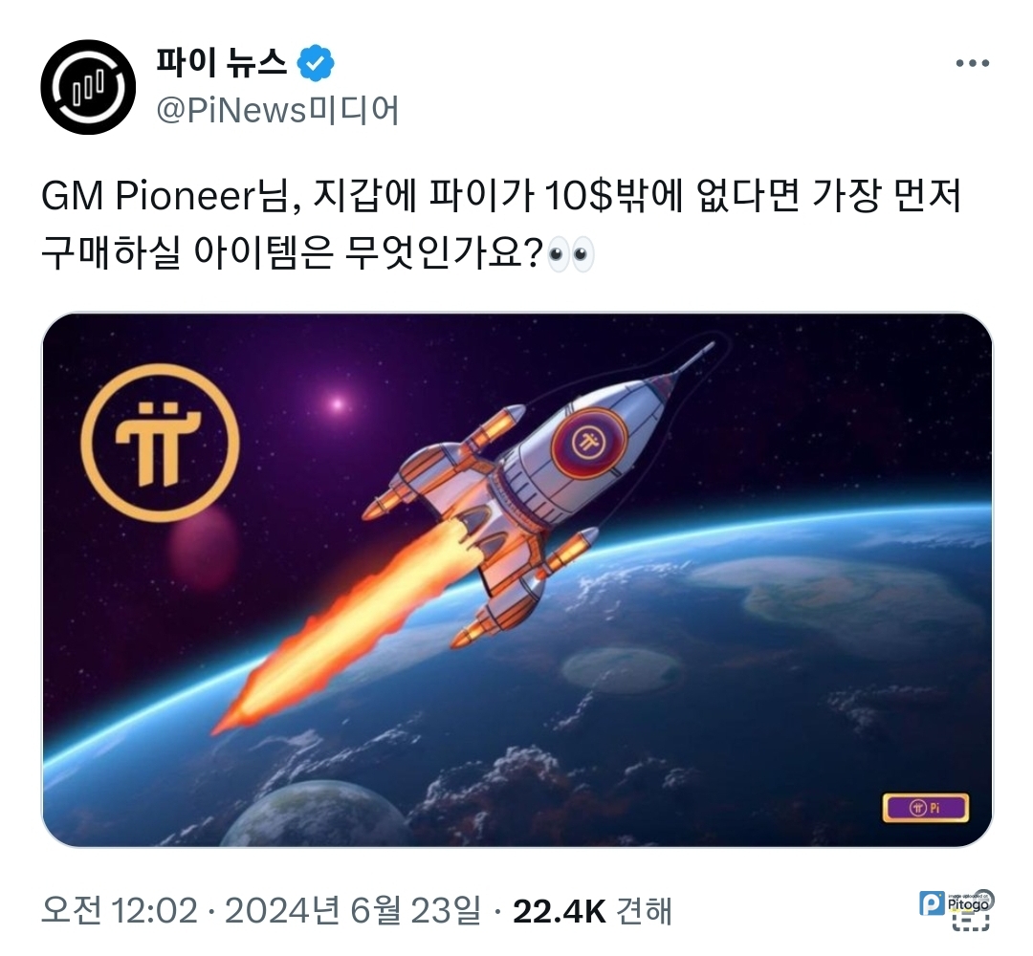Click the 2024년 6월 23일 date
The width and height of the screenshot is (1033, 956).
[x=352, y=910]
